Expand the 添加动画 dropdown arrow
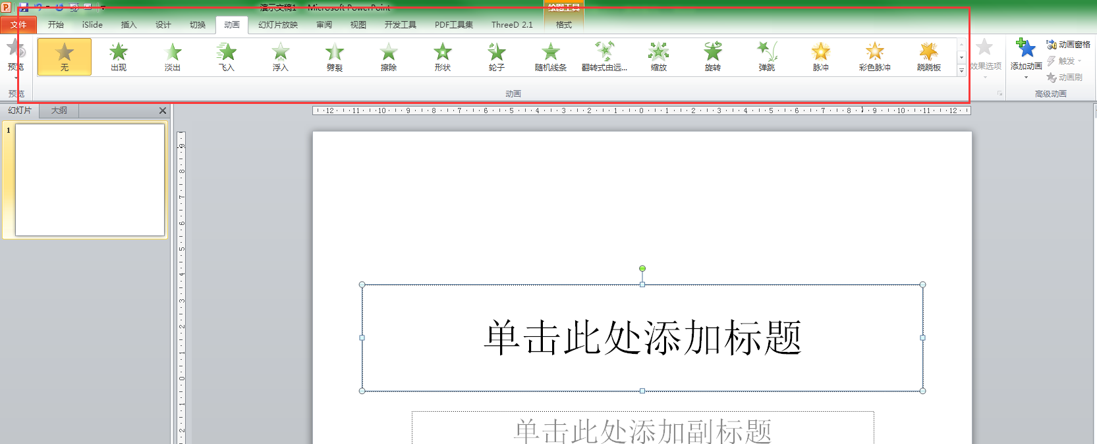Image resolution: width=1097 pixels, height=444 pixels. (1026, 78)
